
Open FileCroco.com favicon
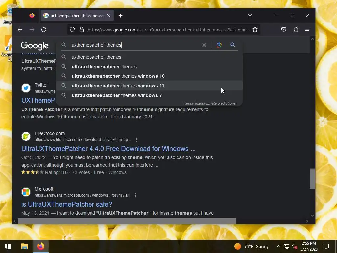pyautogui.click(x=26, y=136)
